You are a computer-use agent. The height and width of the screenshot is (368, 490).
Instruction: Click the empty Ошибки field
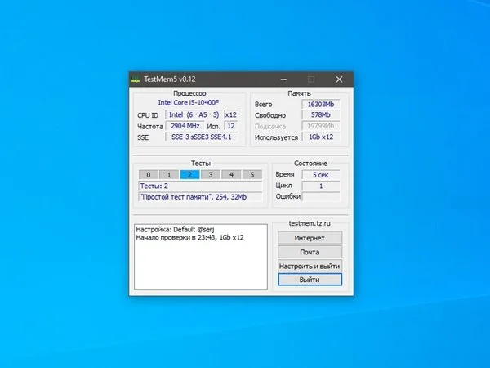pos(321,197)
